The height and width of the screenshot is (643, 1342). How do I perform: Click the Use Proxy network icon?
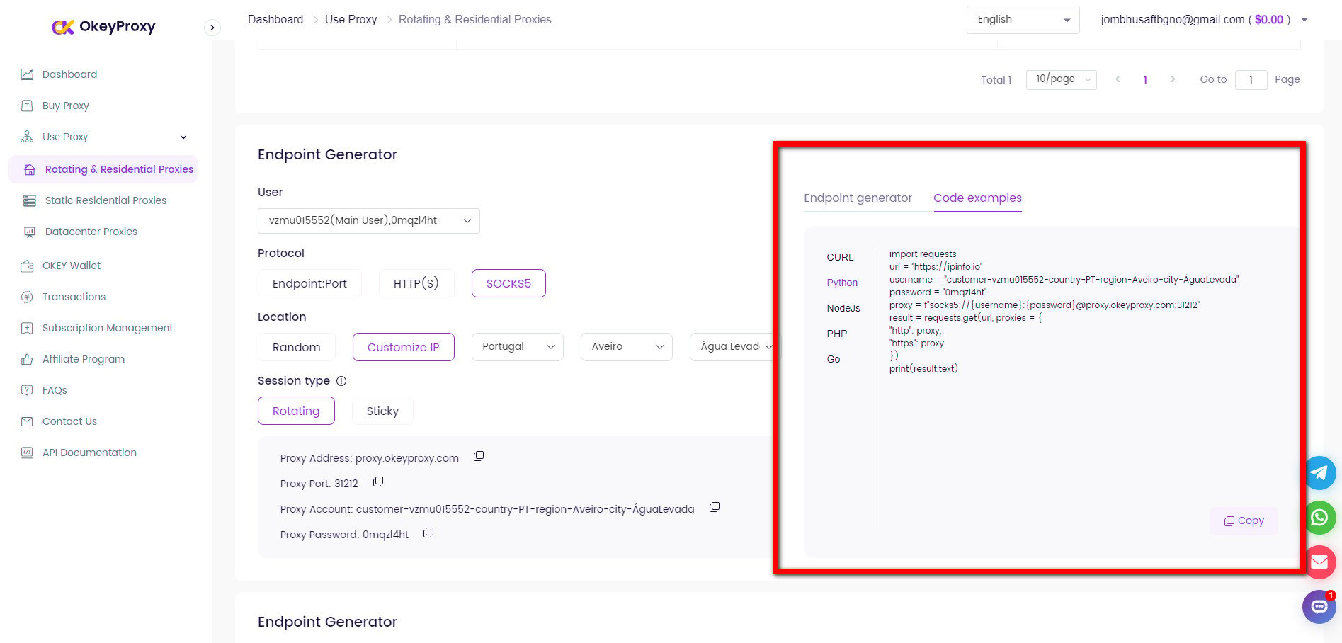[27, 137]
